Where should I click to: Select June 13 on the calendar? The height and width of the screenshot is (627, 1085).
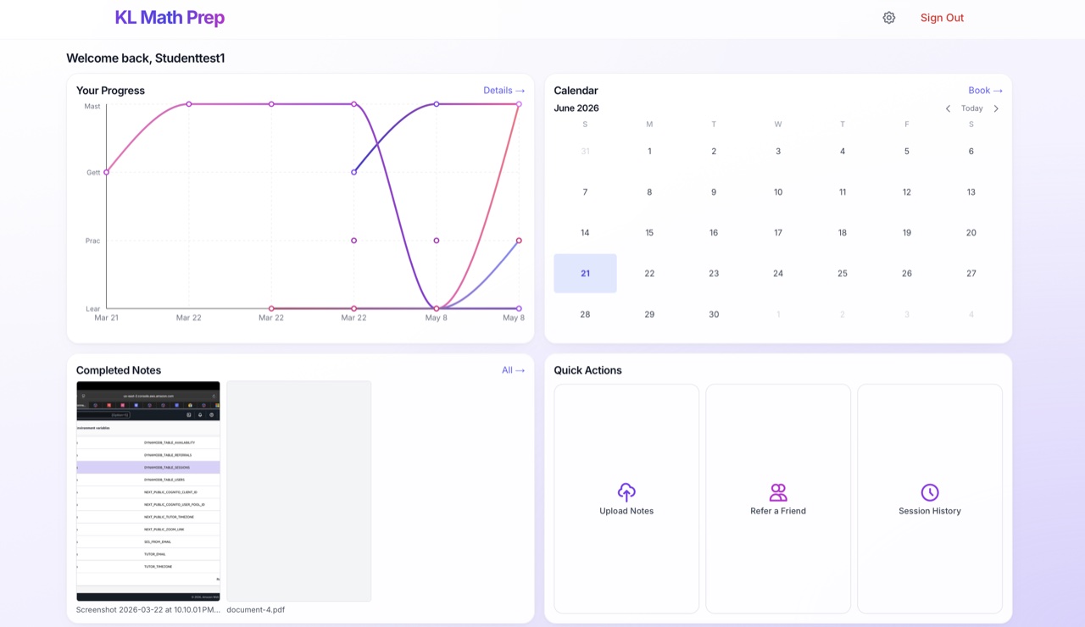coord(971,192)
